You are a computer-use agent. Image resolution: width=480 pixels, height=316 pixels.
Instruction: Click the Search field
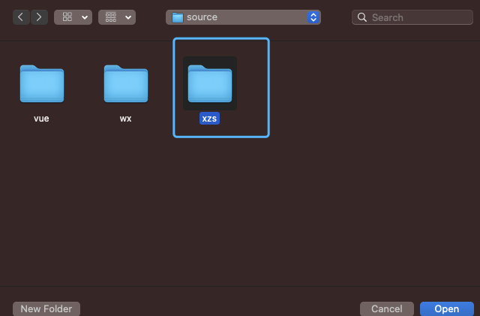click(412, 17)
